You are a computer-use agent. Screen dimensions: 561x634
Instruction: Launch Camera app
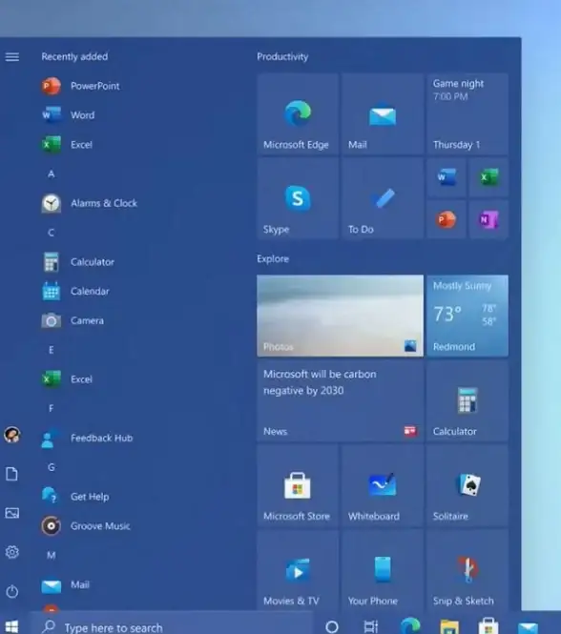(73, 320)
